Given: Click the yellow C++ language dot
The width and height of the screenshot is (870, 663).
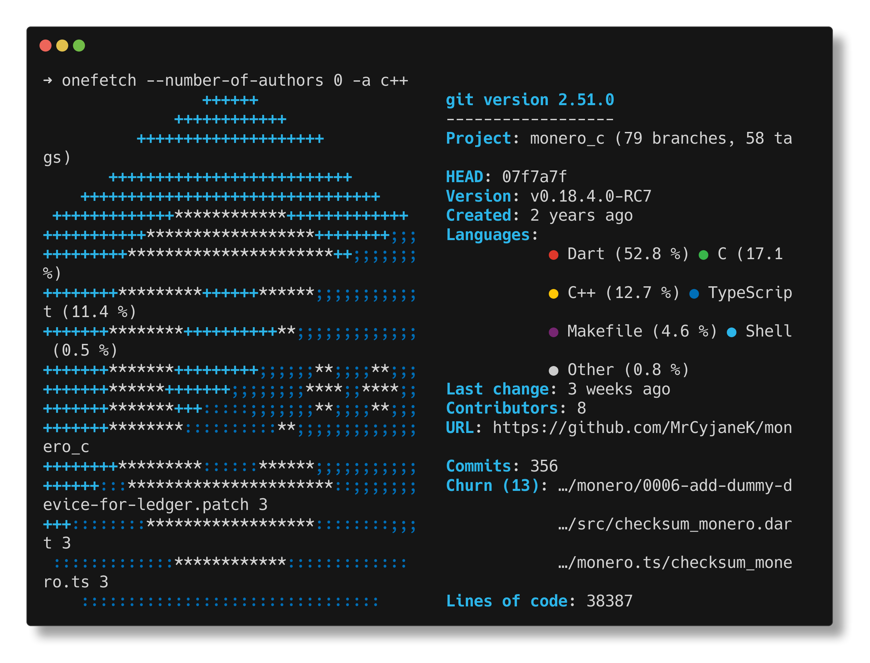Looking at the screenshot, I should [554, 293].
